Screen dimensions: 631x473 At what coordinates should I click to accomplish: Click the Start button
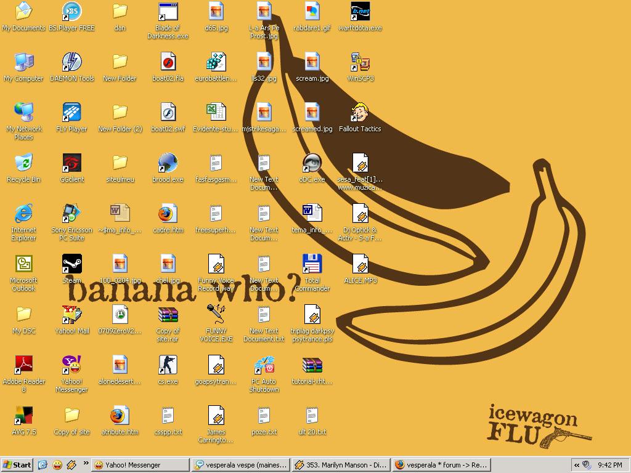[x=17, y=465]
